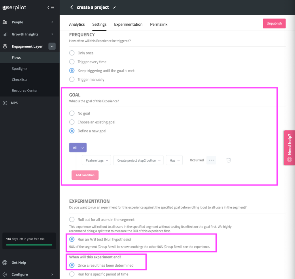Open the Occurred options ellipsis

[211, 160]
